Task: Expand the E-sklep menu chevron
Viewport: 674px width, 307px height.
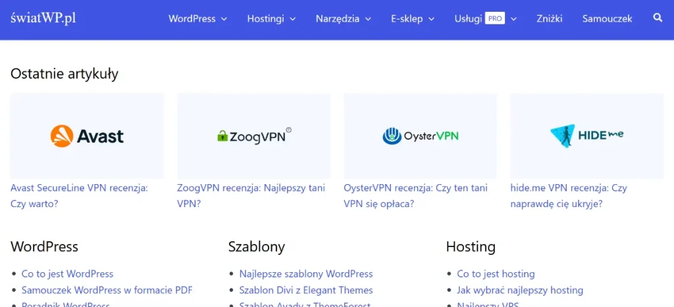Action: (431, 19)
